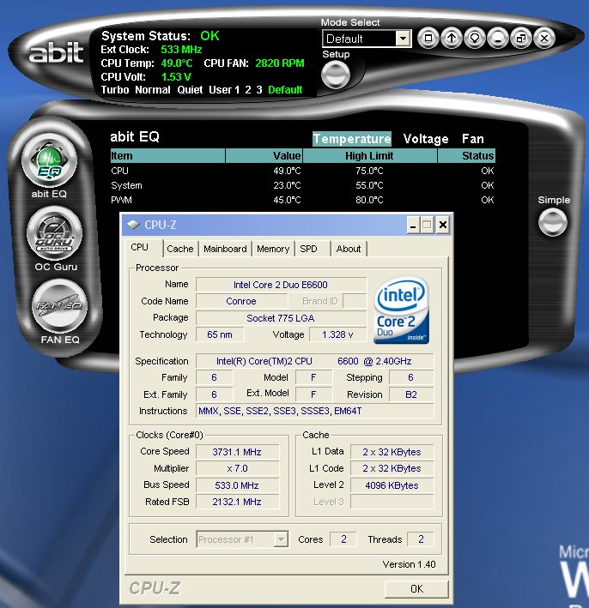This screenshot has height=608, width=589.
Task: Switch to the SPD tab in CPU-Z
Action: (x=309, y=249)
